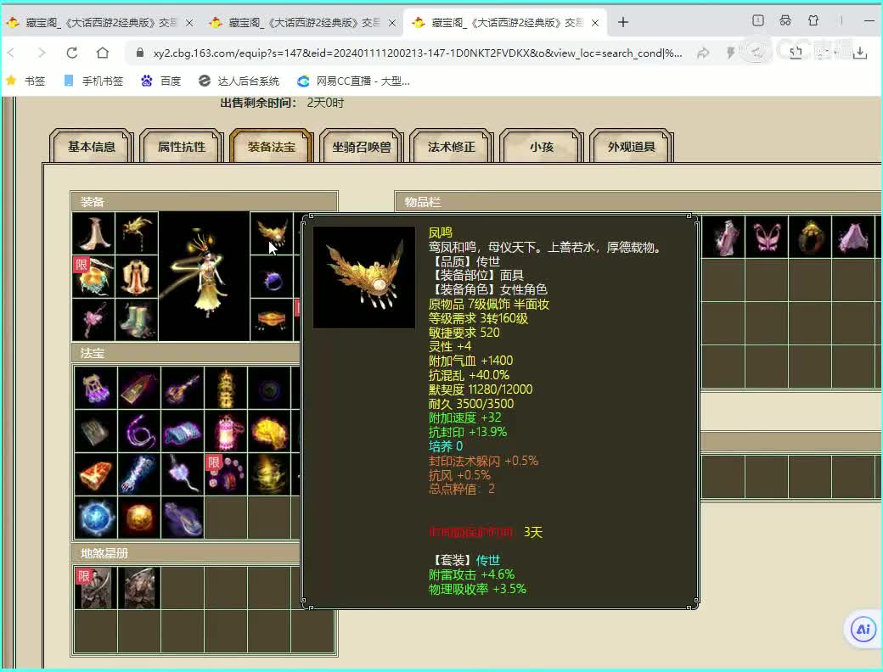Click the purple whip 法宝 icon
The height and width of the screenshot is (672, 883).
tap(139, 431)
